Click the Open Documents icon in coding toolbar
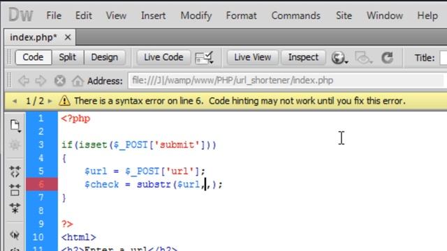The image size is (447, 251). click(x=15, y=125)
